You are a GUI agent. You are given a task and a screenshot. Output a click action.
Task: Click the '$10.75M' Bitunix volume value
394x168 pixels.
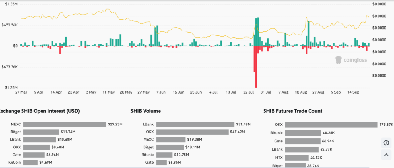click(181, 155)
